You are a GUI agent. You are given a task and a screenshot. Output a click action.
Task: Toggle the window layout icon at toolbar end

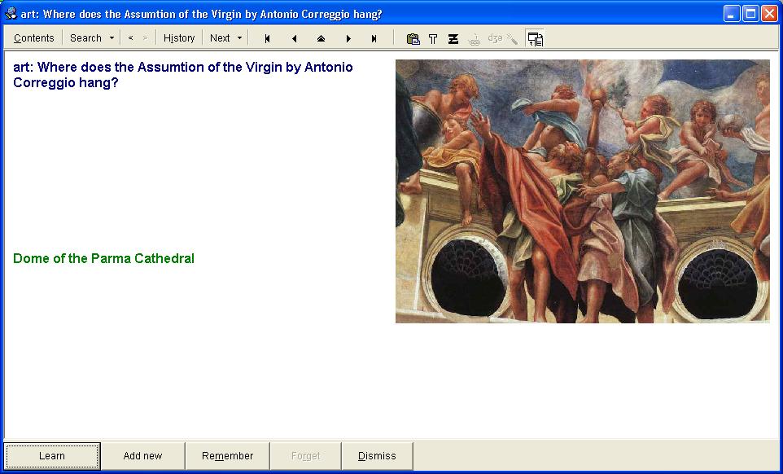pyautogui.click(x=535, y=38)
